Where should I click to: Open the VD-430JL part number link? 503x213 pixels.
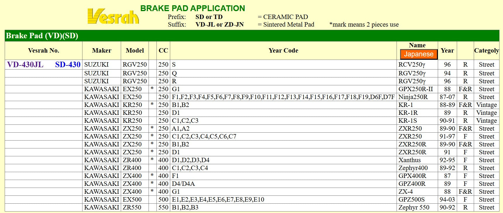[x=25, y=65]
